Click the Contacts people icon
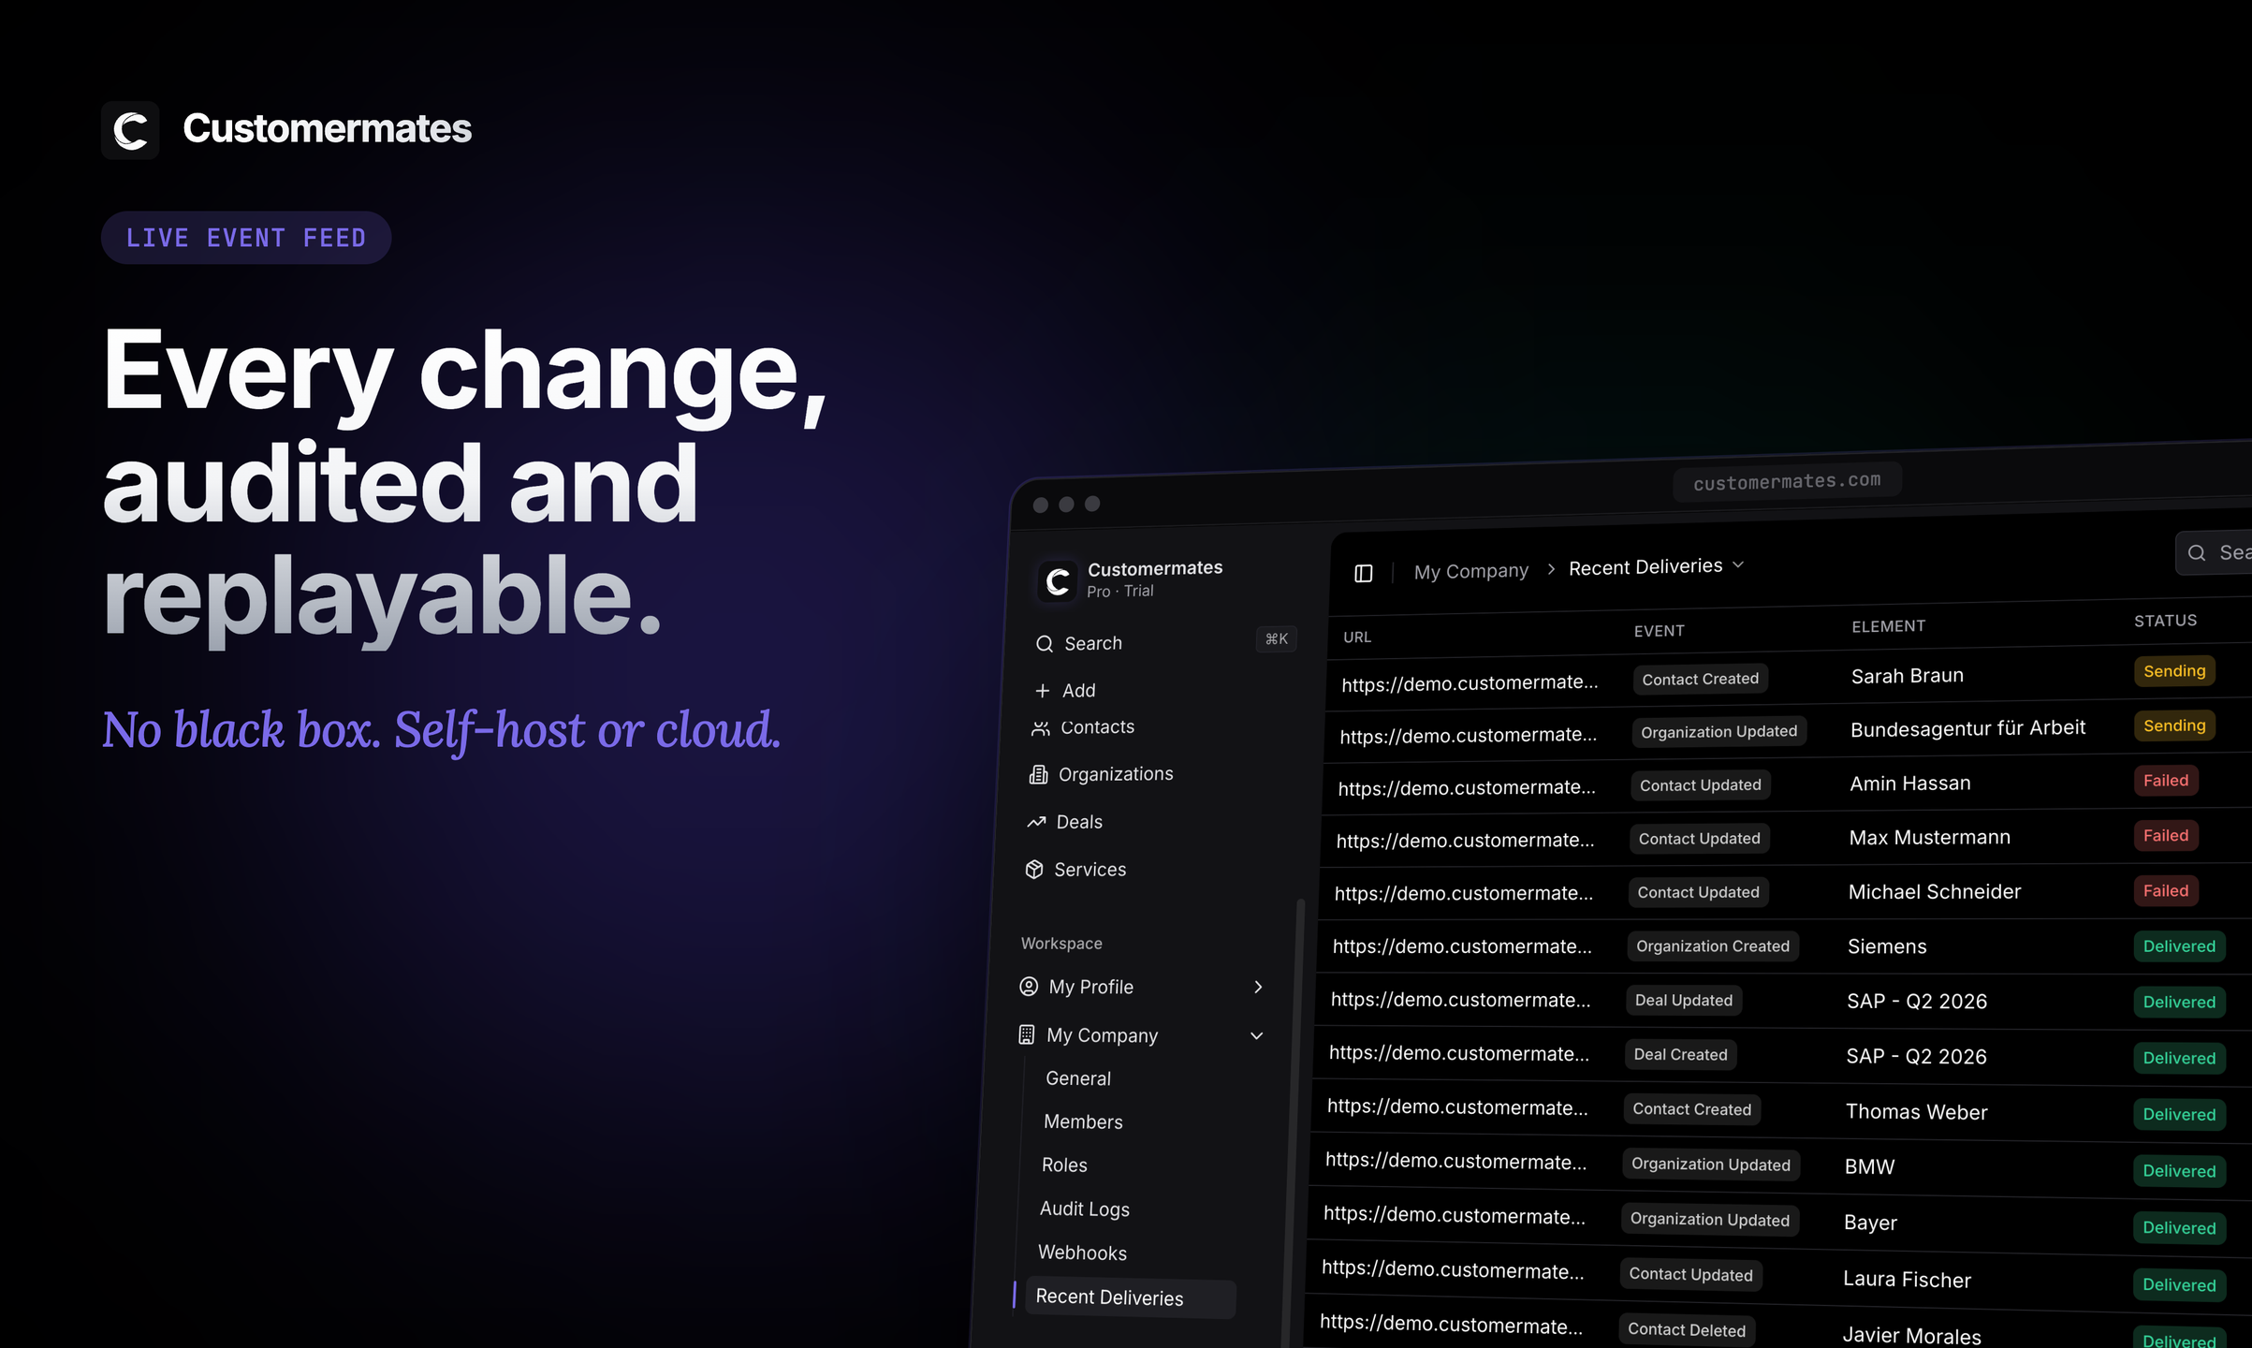 click(1040, 728)
